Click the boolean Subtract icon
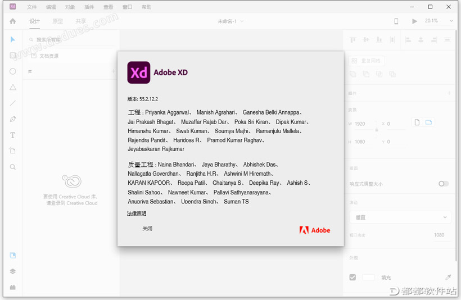 (x=366, y=74)
